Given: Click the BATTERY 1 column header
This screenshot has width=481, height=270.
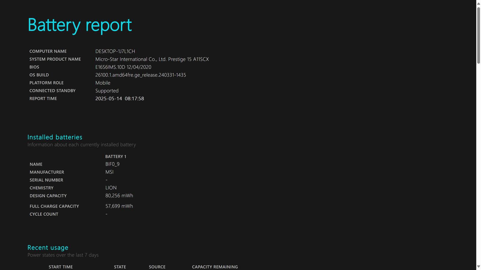Looking at the screenshot, I should pyautogui.click(x=116, y=157).
